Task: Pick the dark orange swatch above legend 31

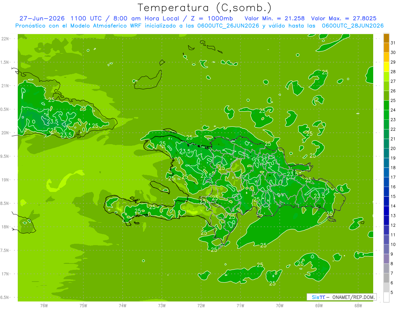Action: point(386,38)
